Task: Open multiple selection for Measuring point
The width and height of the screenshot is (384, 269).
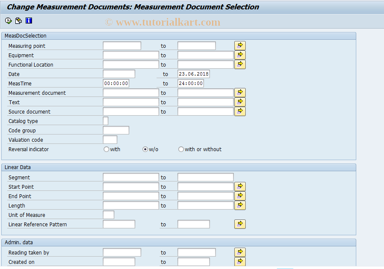Action: tap(240, 45)
